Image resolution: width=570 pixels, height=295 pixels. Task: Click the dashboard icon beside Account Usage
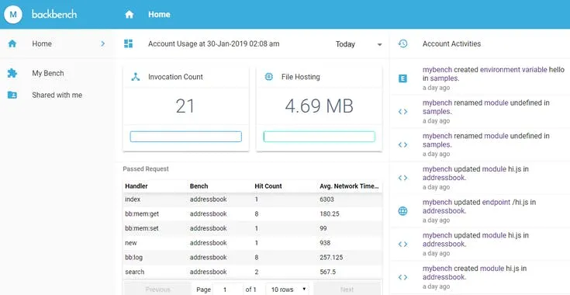(128, 43)
